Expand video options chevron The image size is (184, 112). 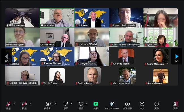(x=30, y=104)
